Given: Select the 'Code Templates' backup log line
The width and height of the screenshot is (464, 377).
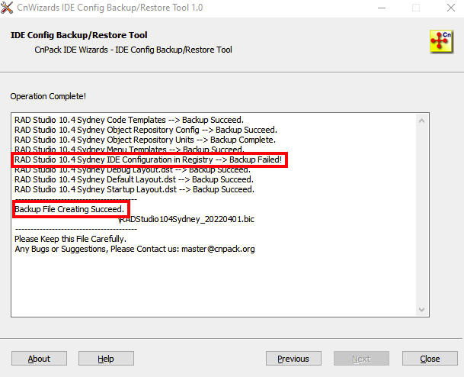Looking at the screenshot, I should pyautogui.click(x=129, y=121).
